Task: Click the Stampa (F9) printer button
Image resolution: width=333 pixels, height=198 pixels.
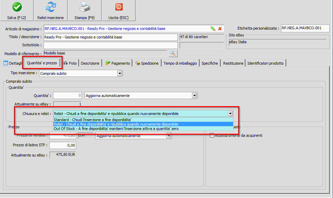Action: (85, 11)
